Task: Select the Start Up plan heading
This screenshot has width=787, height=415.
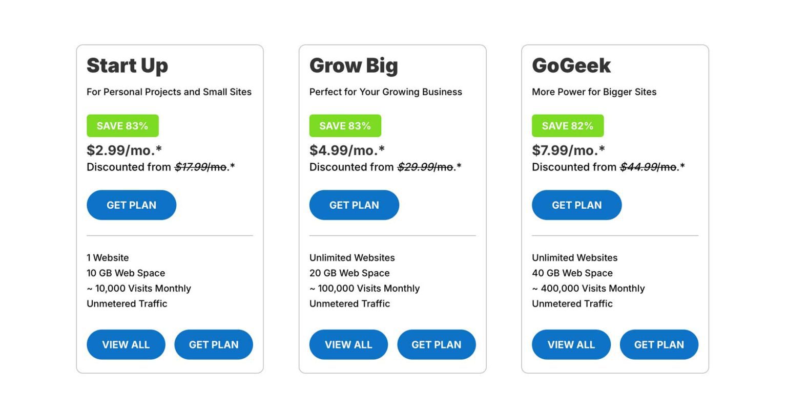Action: click(127, 65)
